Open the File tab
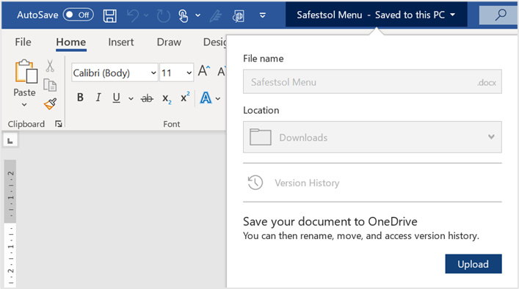Image resolution: width=519 pixels, height=289 pixels. [23, 42]
